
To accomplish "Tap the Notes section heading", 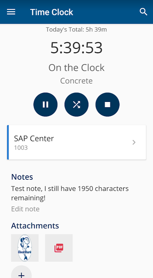I will (x=22, y=177).
